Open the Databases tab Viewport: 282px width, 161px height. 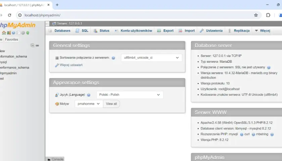(x=59, y=31)
